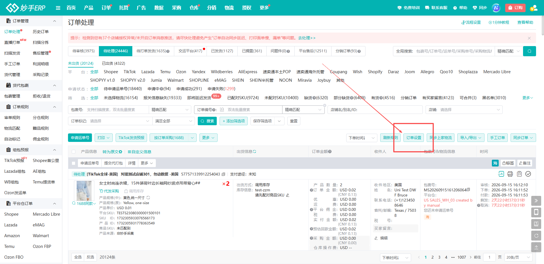The height and width of the screenshot is (264, 544).
Task: Click the 订单设置 button
Action: 414,138
